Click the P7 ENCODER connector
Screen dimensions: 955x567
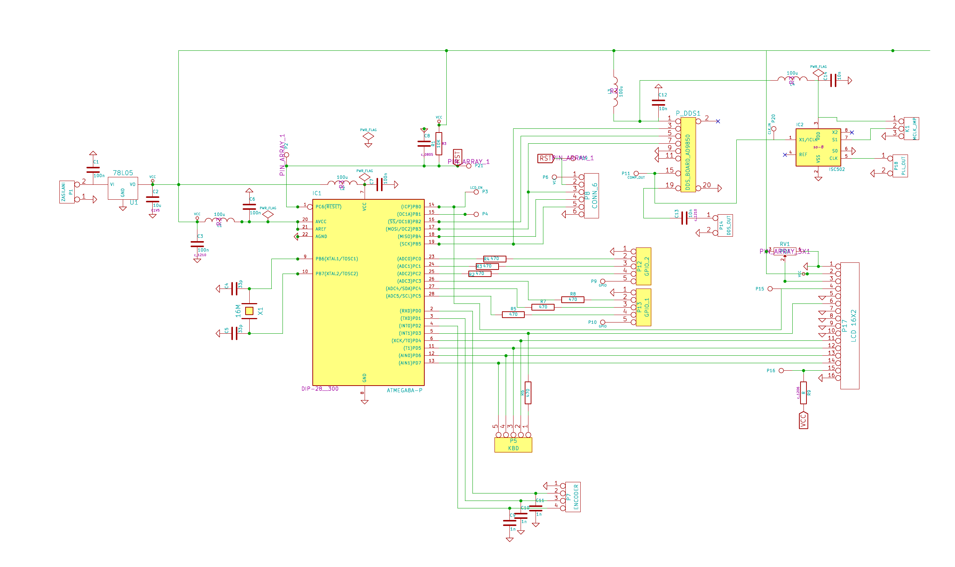[572, 497]
